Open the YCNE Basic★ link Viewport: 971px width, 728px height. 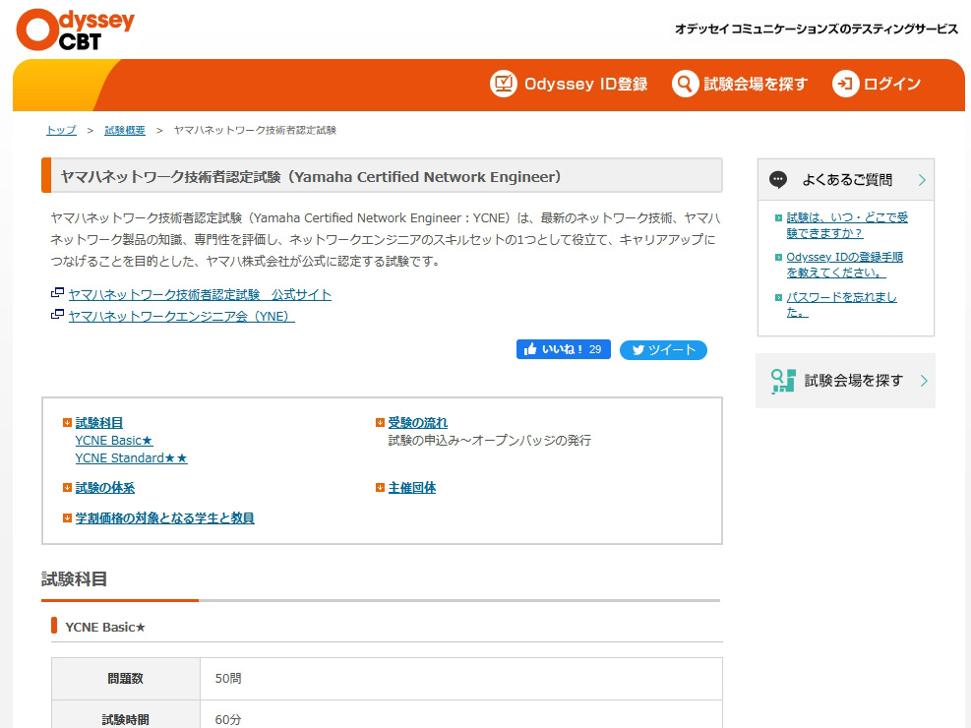(x=113, y=440)
